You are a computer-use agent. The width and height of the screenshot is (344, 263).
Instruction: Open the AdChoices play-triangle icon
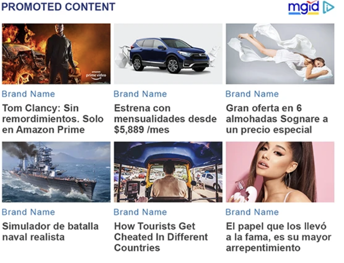tap(328, 7)
